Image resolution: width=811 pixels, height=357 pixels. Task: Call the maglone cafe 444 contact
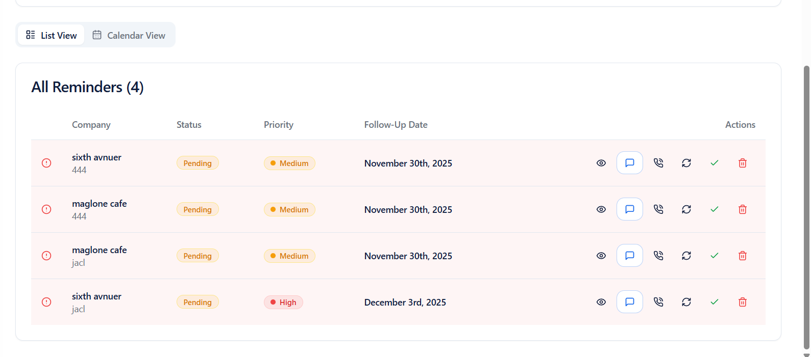pos(658,209)
